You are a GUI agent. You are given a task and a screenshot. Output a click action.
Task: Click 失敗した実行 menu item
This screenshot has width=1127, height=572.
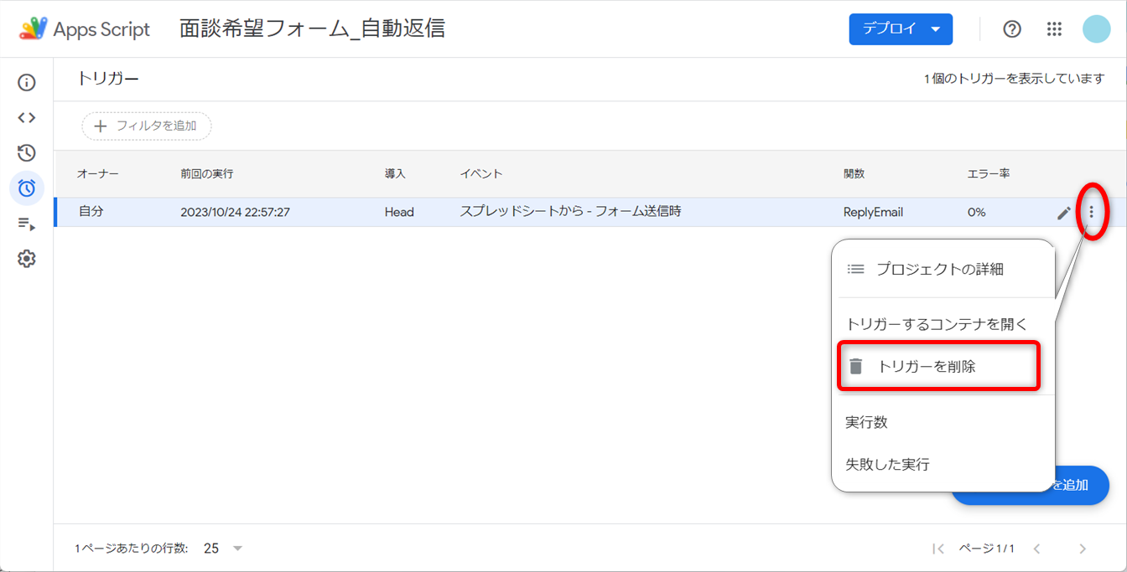tap(887, 464)
